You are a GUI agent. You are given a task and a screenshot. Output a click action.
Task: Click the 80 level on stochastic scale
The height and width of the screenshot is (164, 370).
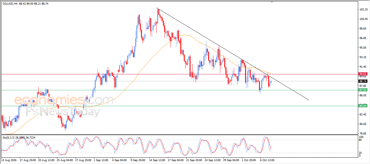[x=360, y=140]
